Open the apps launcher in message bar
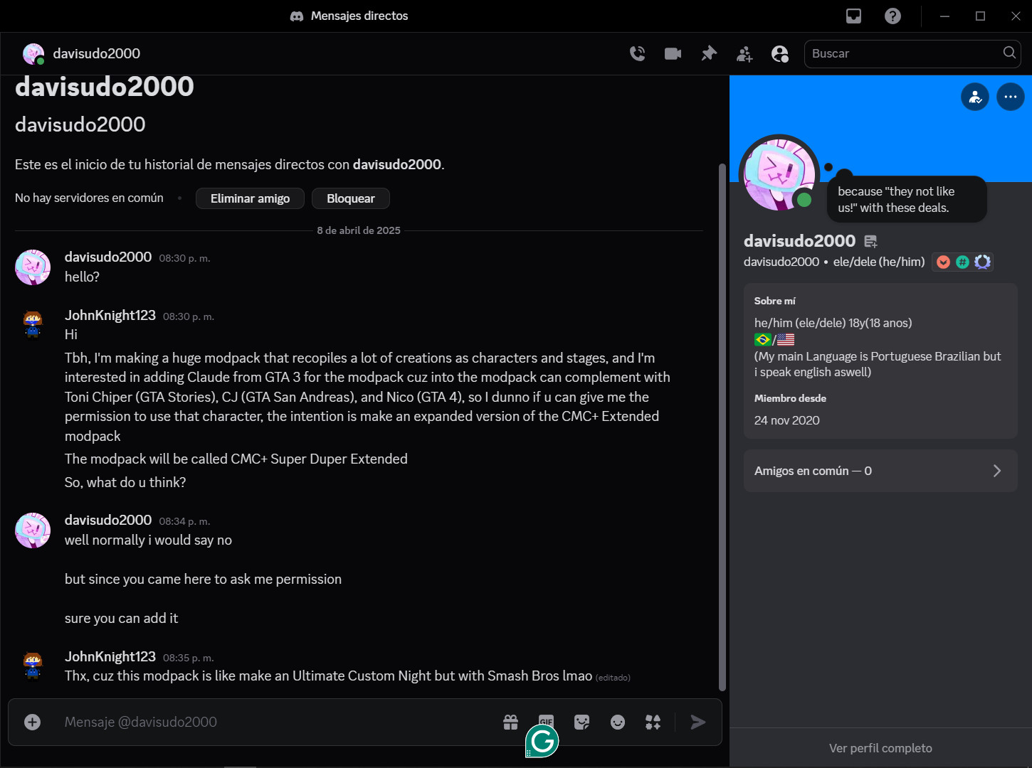The image size is (1032, 768). tap(653, 722)
